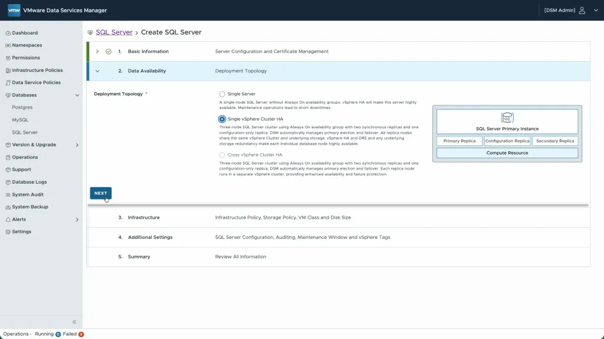Click the Failed status text
Screen dimensions: 604x339
(x=70, y=334)
